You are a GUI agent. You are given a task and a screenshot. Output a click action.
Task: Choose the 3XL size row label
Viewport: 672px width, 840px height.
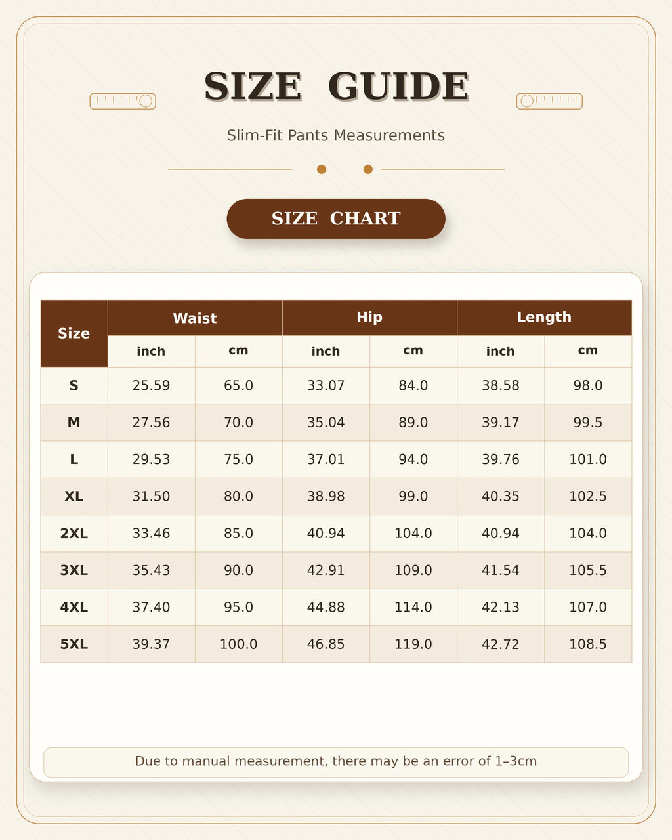click(74, 570)
